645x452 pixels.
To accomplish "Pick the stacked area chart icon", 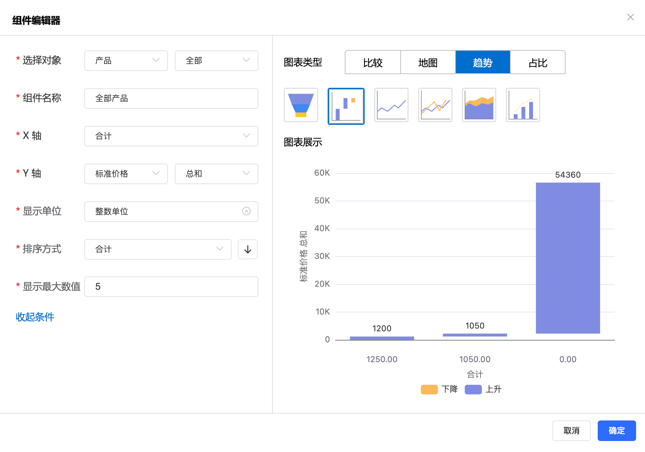I will tap(479, 105).
